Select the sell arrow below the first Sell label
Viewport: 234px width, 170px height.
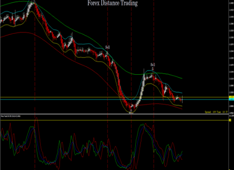click(x=107, y=53)
